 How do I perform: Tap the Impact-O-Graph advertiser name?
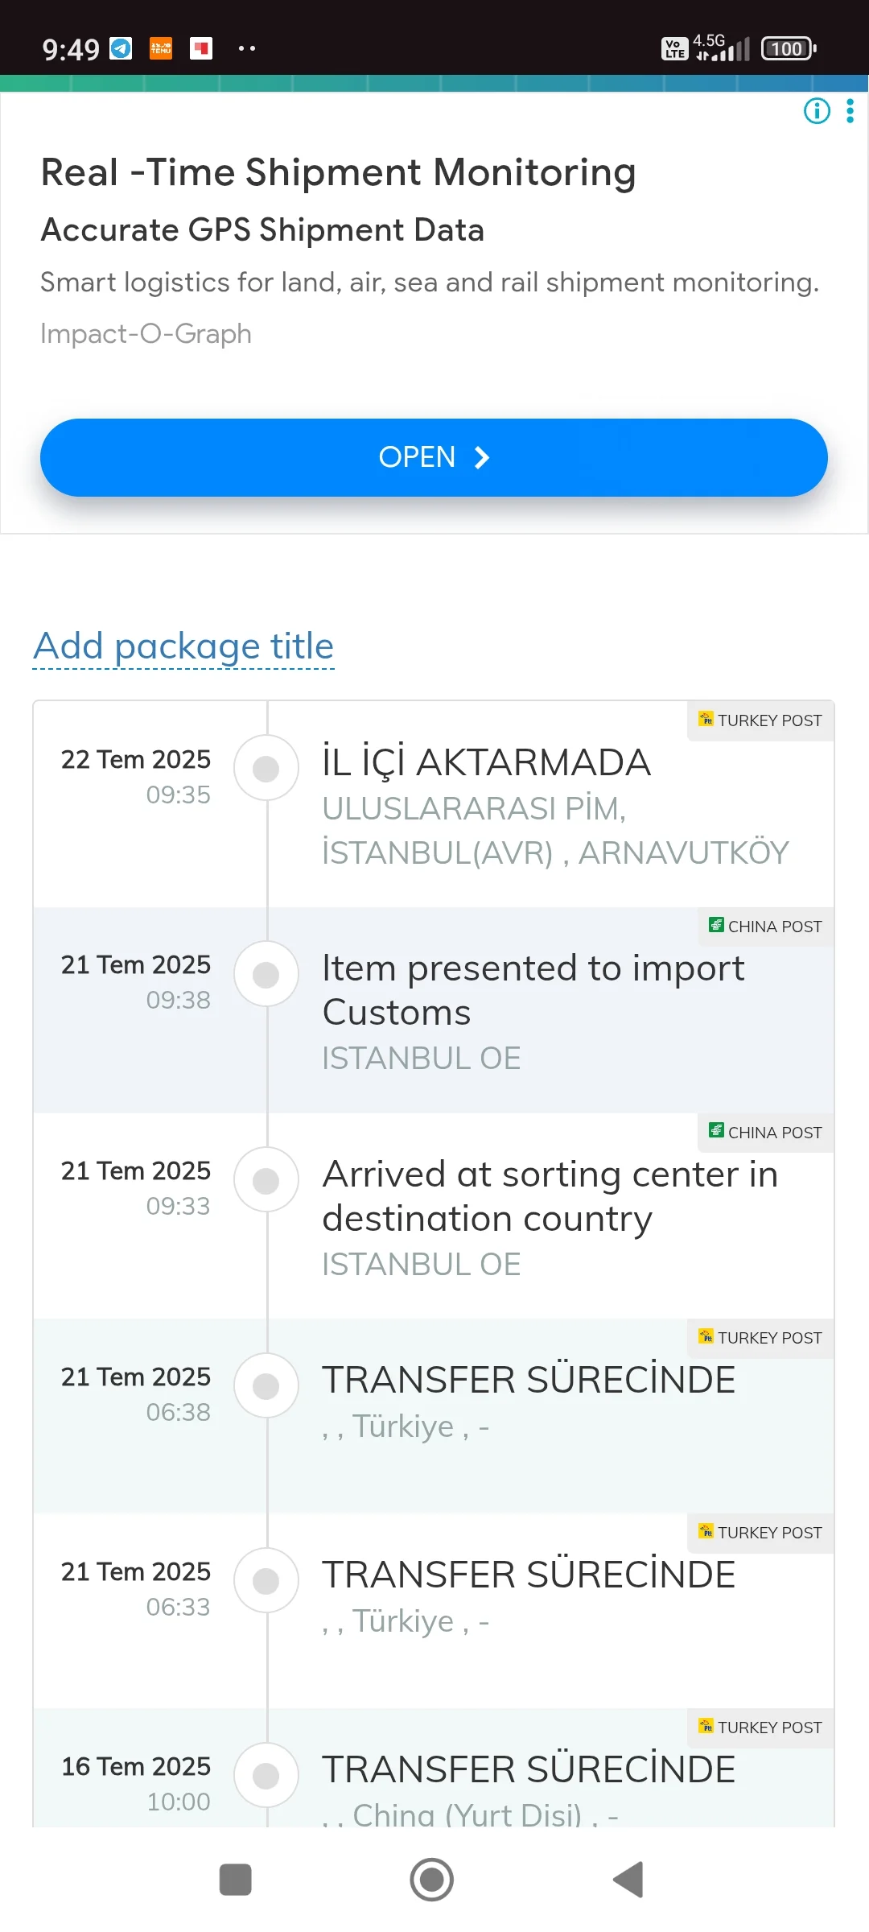146,333
